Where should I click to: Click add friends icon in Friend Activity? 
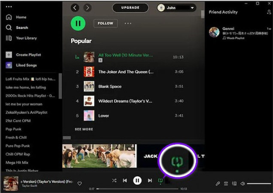[x=269, y=12]
